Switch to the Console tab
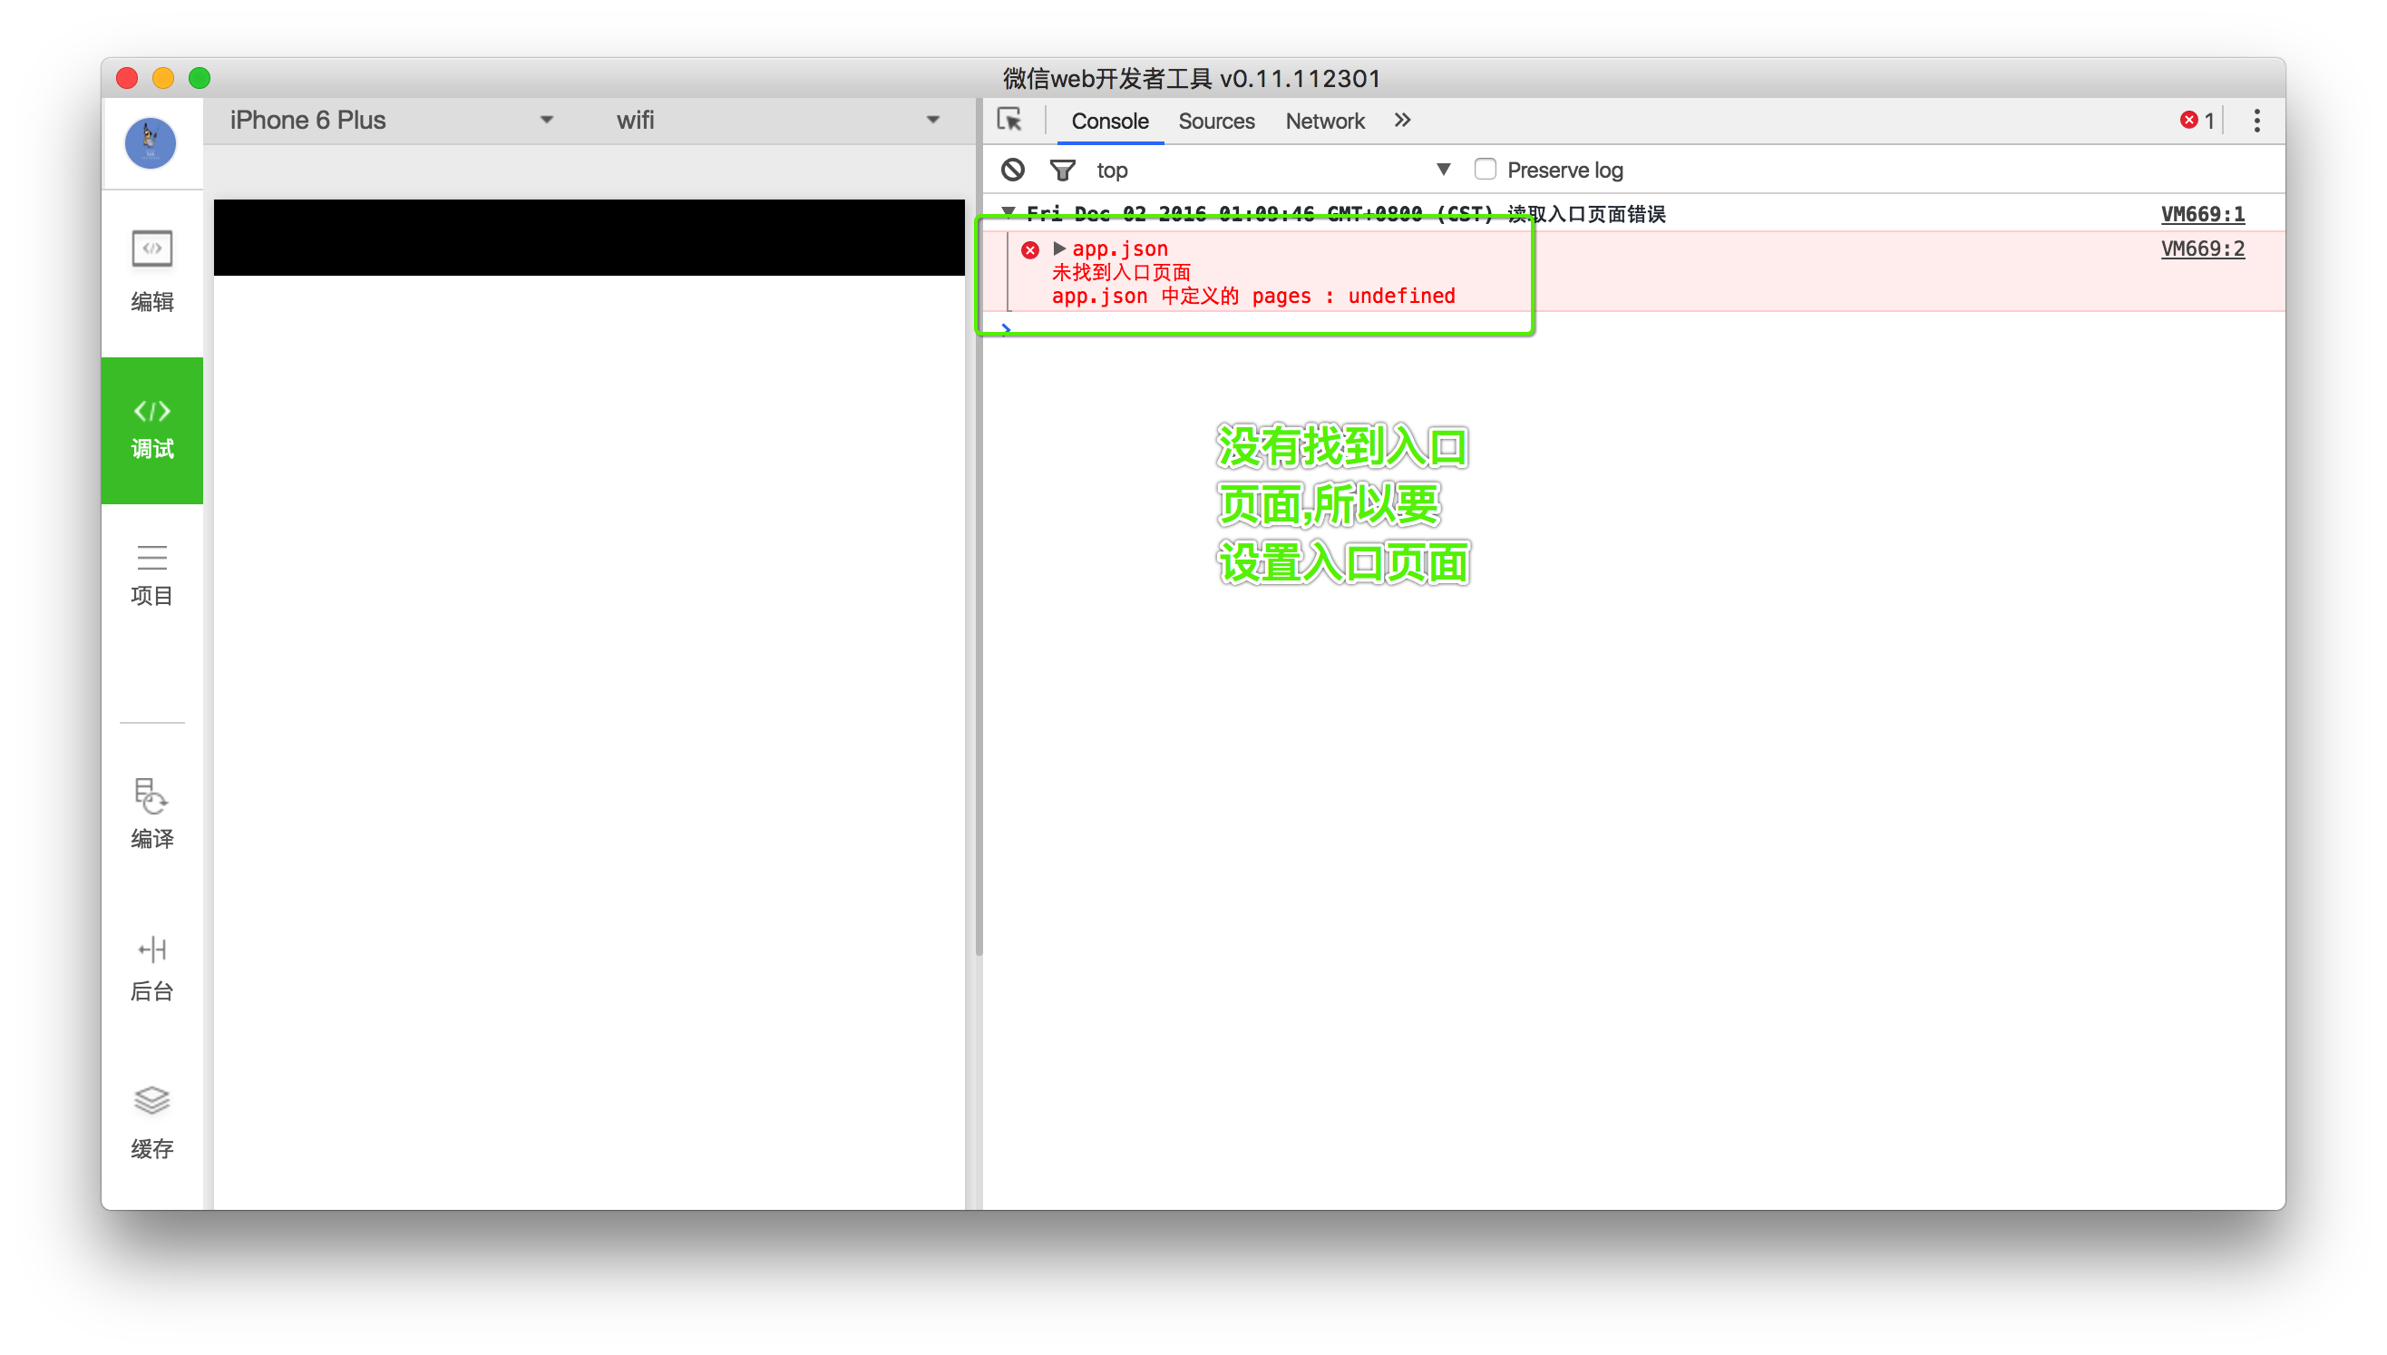Image resolution: width=2387 pixels, height=1355 pixels. (x=1109, y=121)
